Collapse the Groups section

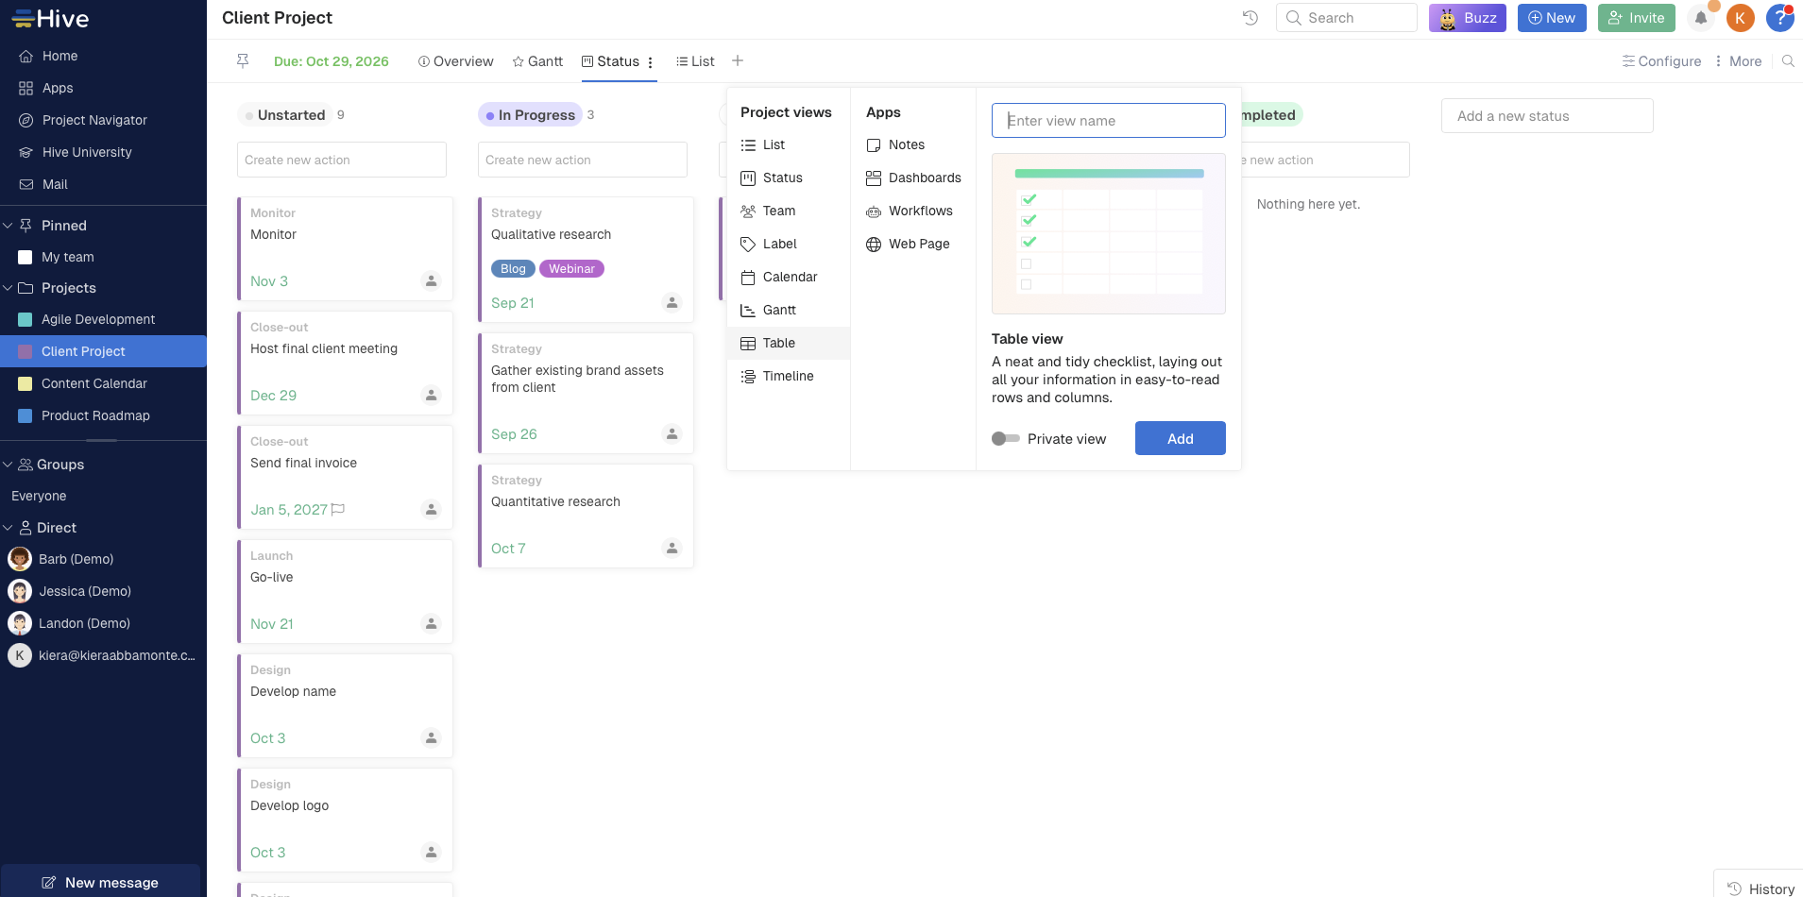[x=8, y=465]
